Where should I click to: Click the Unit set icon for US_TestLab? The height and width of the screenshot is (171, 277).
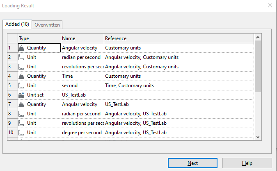(x=22, y=95)
